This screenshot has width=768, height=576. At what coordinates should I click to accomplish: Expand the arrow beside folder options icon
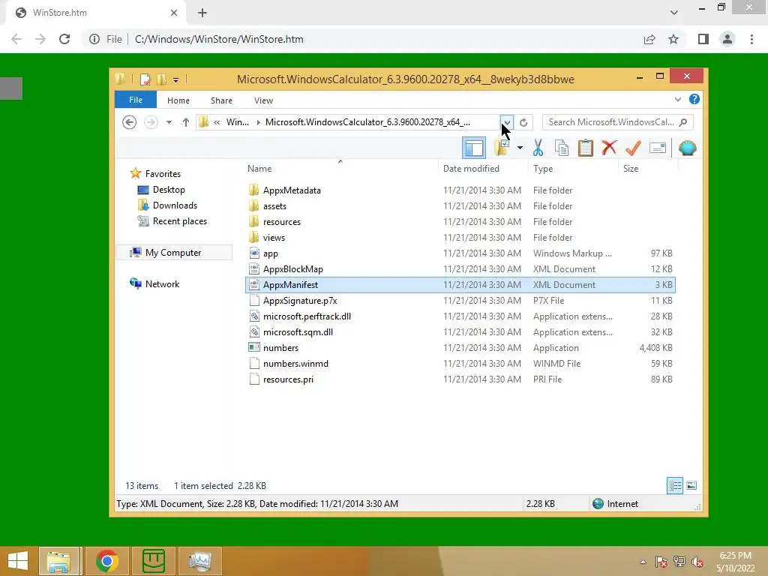520,148
